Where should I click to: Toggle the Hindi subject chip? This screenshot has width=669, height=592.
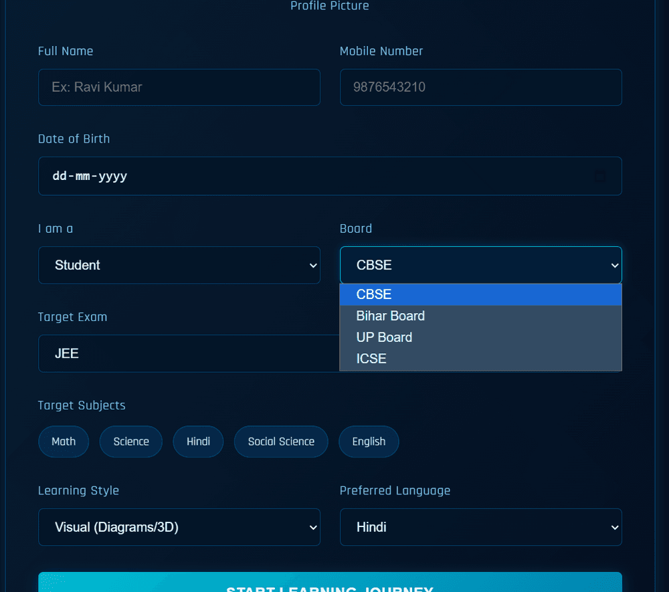point(198,441)
